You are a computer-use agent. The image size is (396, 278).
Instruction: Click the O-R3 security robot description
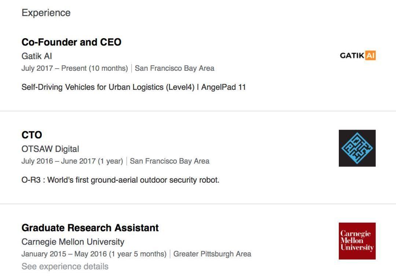[120, 180]
